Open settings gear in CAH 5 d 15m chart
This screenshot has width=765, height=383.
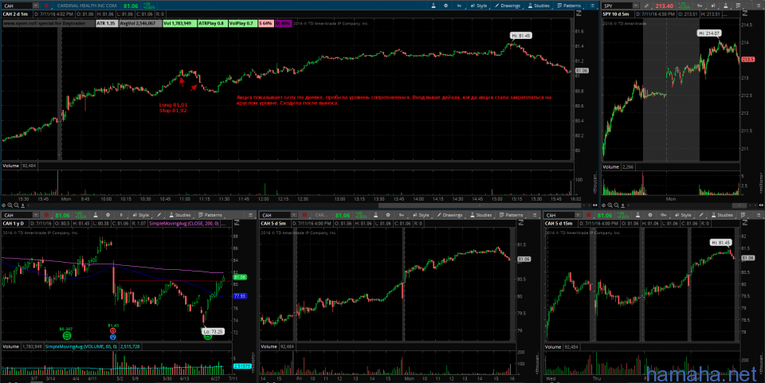click(650, 215)
